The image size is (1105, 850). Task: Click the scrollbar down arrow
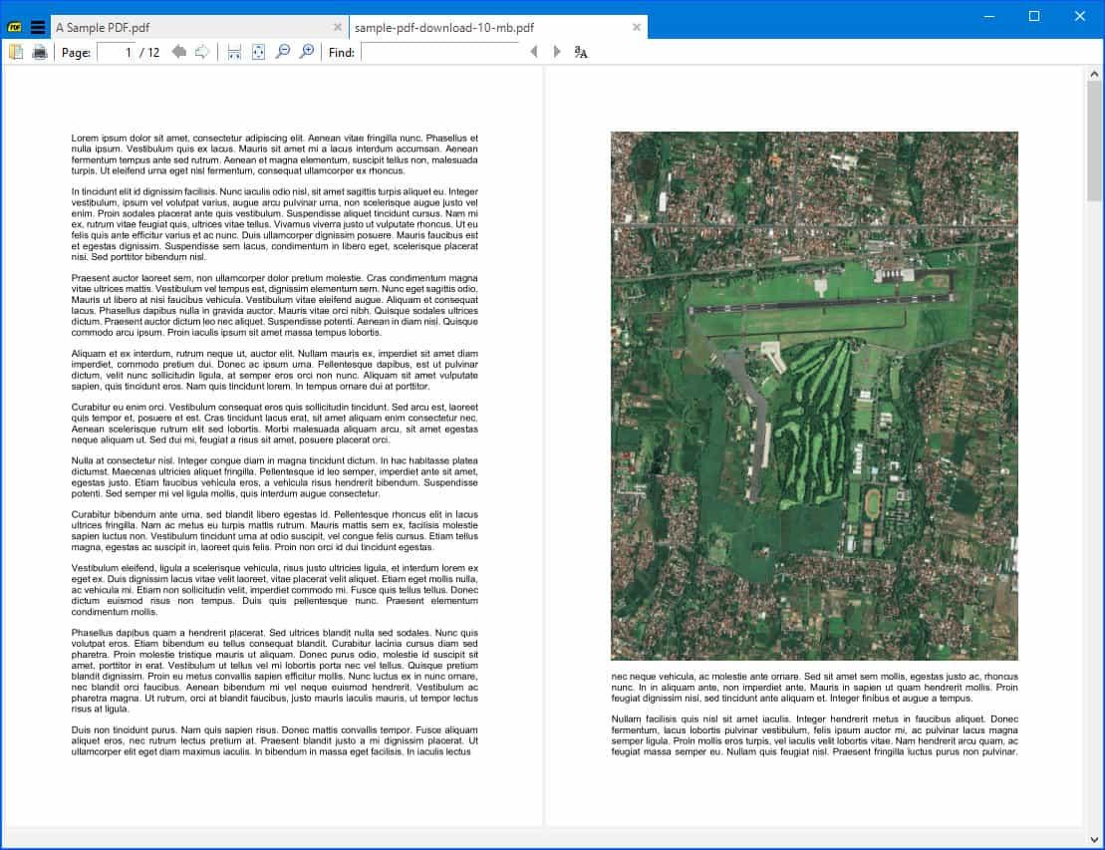(1094, 839)
